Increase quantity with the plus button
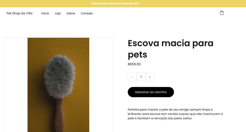 click(x=150, y=77)
